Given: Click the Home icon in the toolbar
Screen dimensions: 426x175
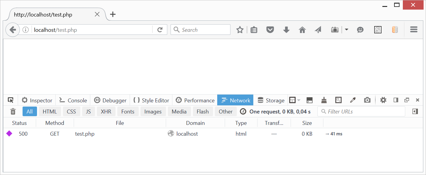Looking at the screenshot, I should [x=302, y=30].
